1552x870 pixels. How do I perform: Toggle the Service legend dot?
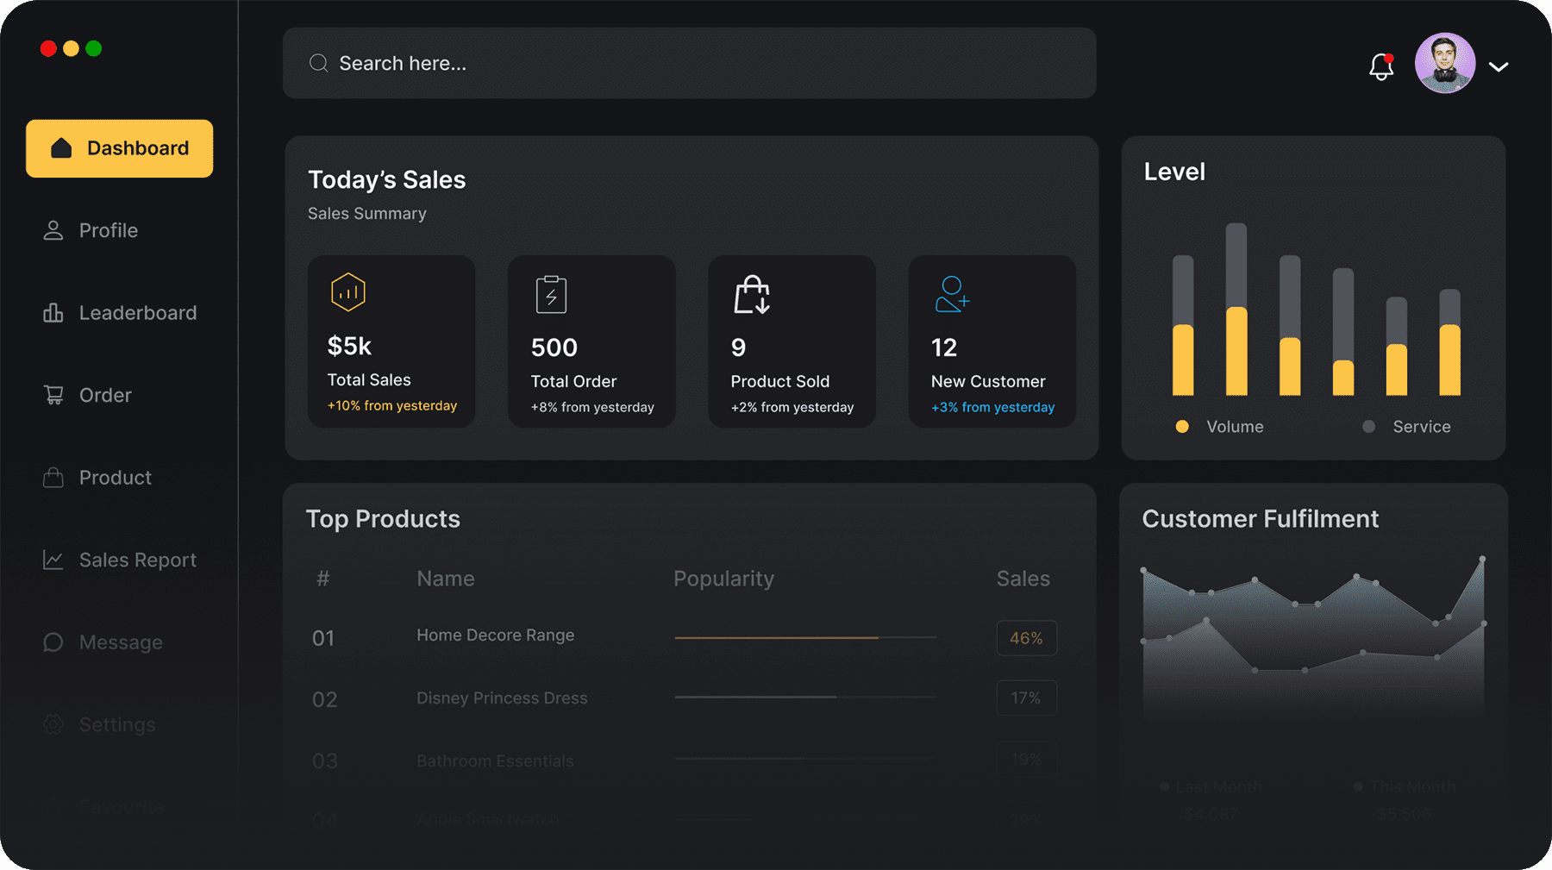(x=1368, y=427)
